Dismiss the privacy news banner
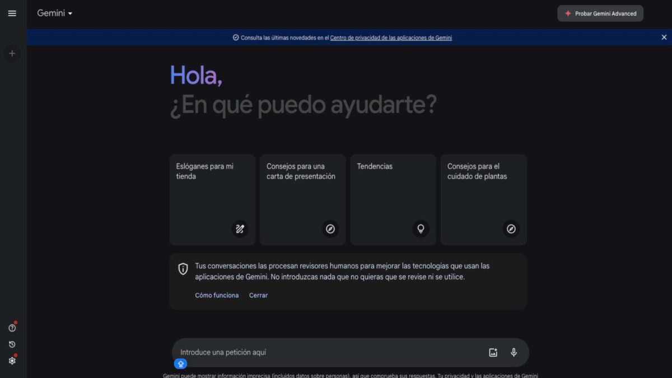The image size is (672, 378). (x=664, y=38)
